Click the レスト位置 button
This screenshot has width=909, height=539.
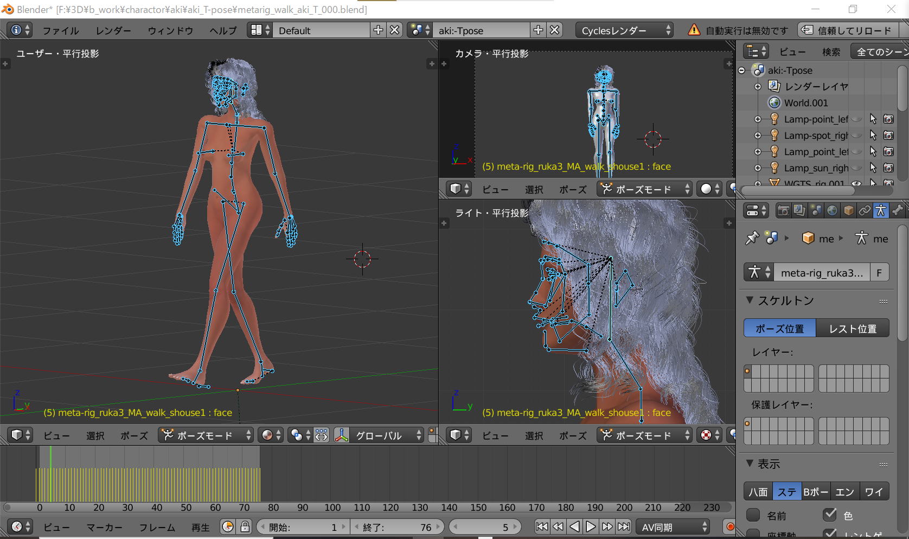pos(853,329)
